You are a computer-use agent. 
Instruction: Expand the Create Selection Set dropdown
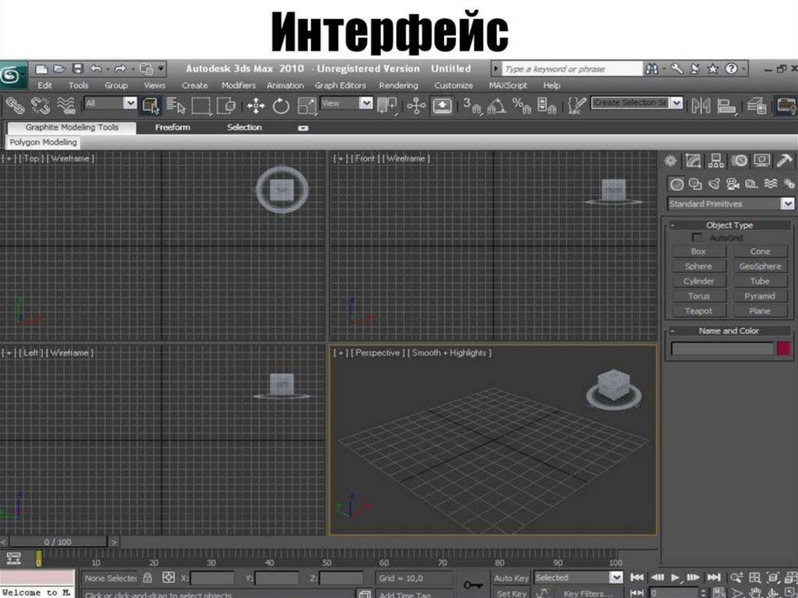pyautogui.click(x=676, y=104)
